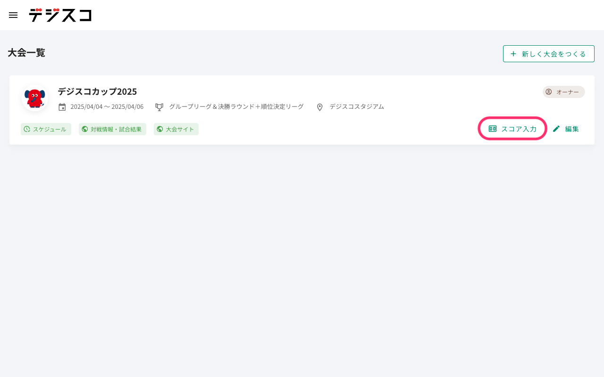Click the globe icon on 大会サイト chip
604x377 pixels.
point(160,129)
